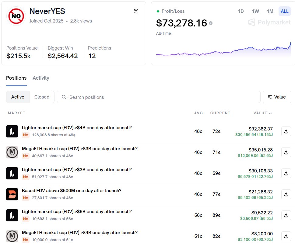Click MegaETH logo on the >$4B market row
This screenshot has height=246, width=295.
coord(12,236)
